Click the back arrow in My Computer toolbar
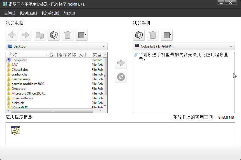The height and width of the screenshot is (160, 241). click(x=11, y=35)
